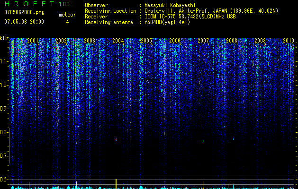Screen dimensions: 298x189
Task: Click the Observer label
Action: tap(96, 5)
